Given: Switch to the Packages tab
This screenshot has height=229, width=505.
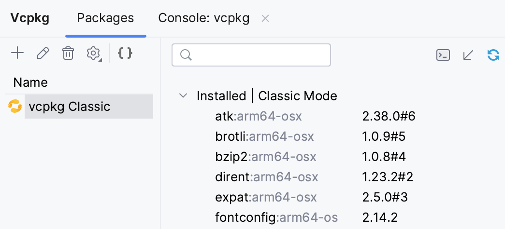Looking at the screenshot, I should tap(105, 18).
